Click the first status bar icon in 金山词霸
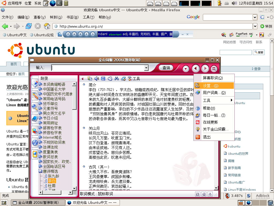Image resolution: width=274 pixels, height=206 pixels. 198,194
